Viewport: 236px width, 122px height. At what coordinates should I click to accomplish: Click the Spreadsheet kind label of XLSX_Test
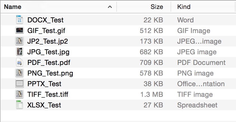coord(197,105)
